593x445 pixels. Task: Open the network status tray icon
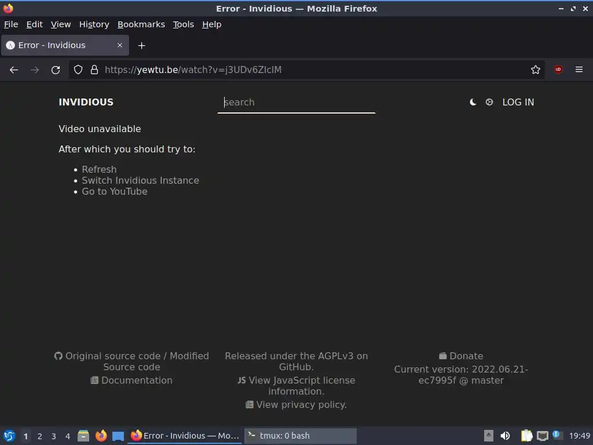coord(542,436)
